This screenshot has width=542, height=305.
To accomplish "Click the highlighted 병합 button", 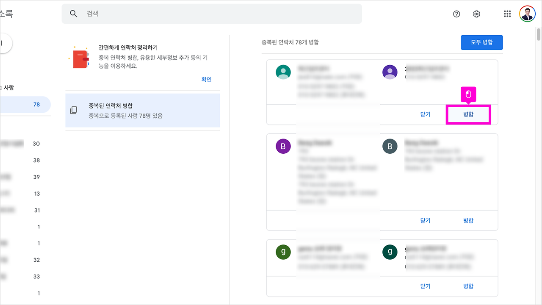I will click(468, 114).
